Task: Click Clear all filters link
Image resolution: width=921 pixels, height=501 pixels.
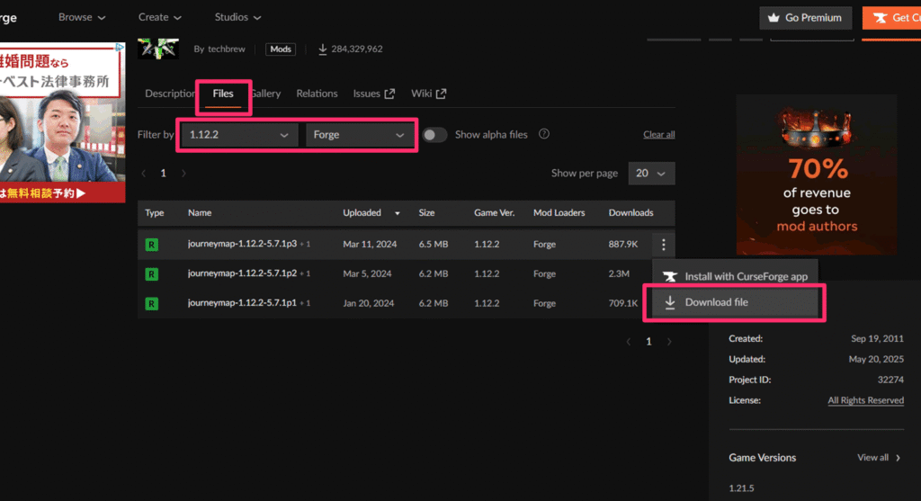Action: [658, 135]
